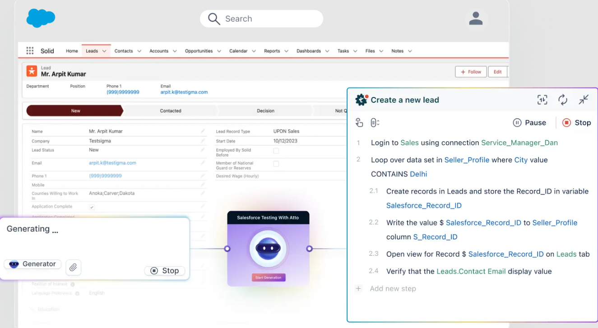Toggle the Employed By Solid Before checkbox
The width and height of the screenshot is (598, 328).
point(276,151)
